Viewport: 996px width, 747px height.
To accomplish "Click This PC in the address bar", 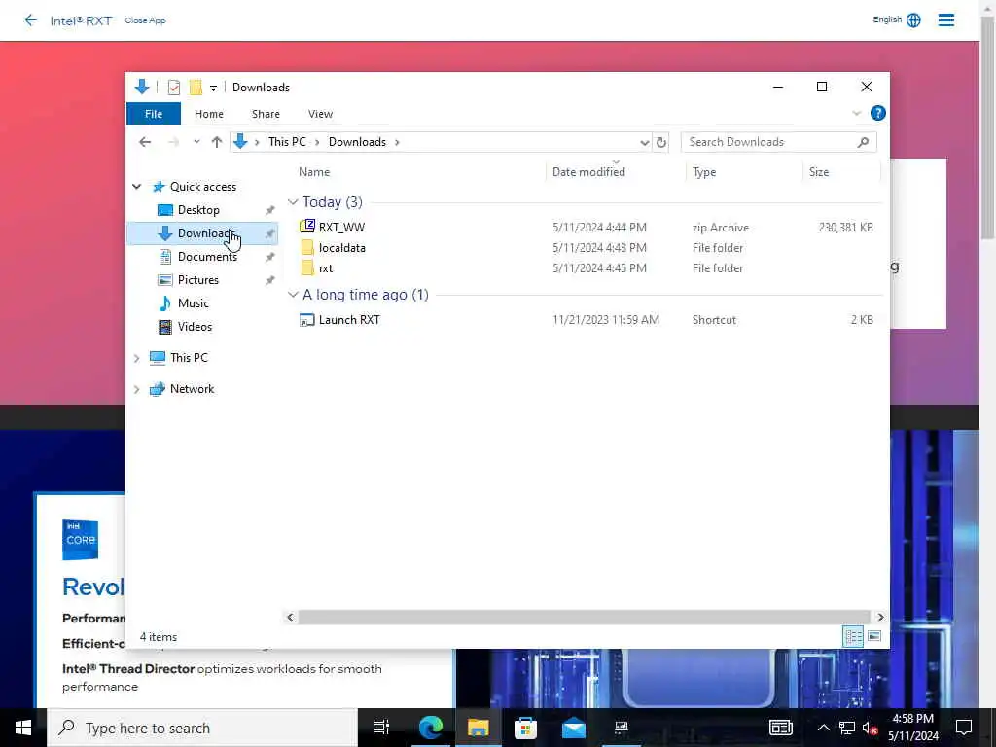I will [287, 142].
